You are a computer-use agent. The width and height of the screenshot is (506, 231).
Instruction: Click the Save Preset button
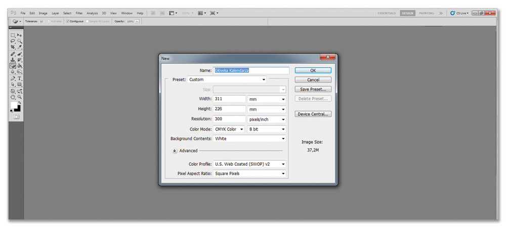313,89
